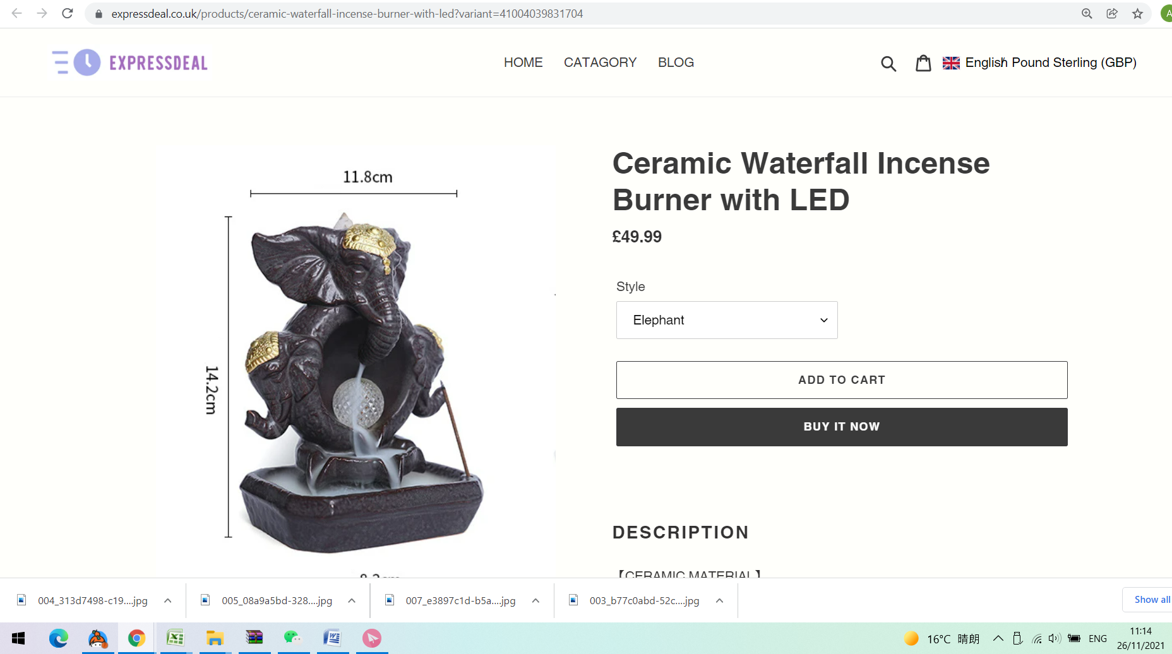1172x654 pixels.
Task: Expand options for 004_313d7498 download
Action: click(x=167, y=601)
